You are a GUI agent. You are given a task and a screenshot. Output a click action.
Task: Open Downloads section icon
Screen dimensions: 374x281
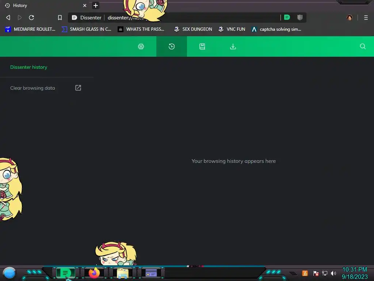(x=233, y=46)
